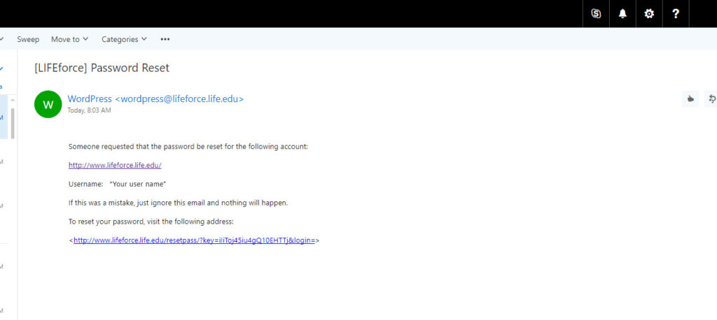Like the email with the thumbs-up icon

(691, 99)
